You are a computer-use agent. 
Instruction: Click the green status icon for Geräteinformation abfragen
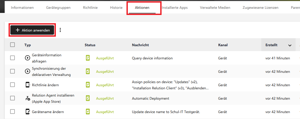pyautogui.click(x=88, y=58)
